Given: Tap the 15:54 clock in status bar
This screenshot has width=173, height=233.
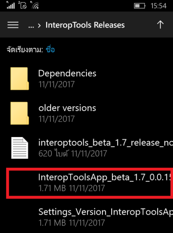Looking at the screenshot, I should pyautogui.click(x=159, y=6).
